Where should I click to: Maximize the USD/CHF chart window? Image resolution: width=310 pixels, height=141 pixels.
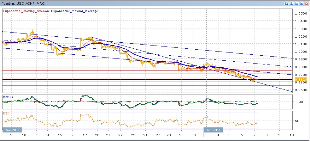pos(302,3)
